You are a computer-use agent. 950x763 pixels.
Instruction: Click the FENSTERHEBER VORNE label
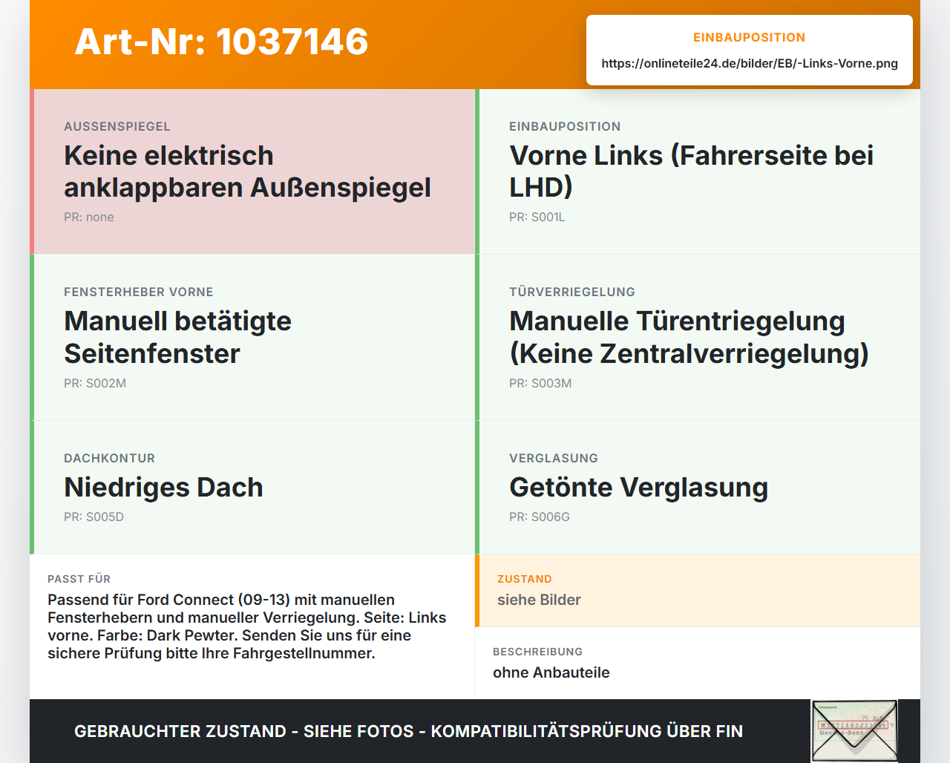(139, 292)
